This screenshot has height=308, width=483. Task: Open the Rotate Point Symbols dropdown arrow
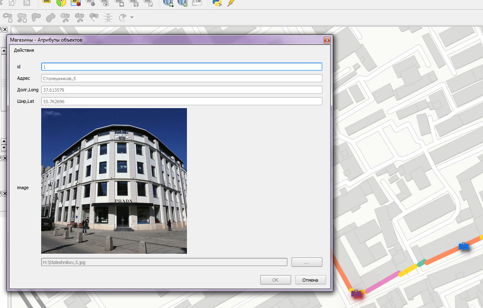pyautogui.click(x=132, y=18)
